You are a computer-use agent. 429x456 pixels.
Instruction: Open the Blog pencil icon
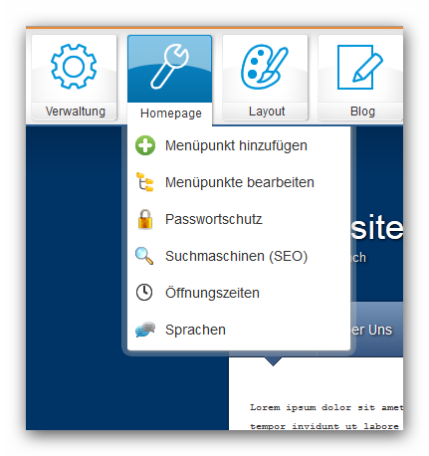(x=359, y=67)
